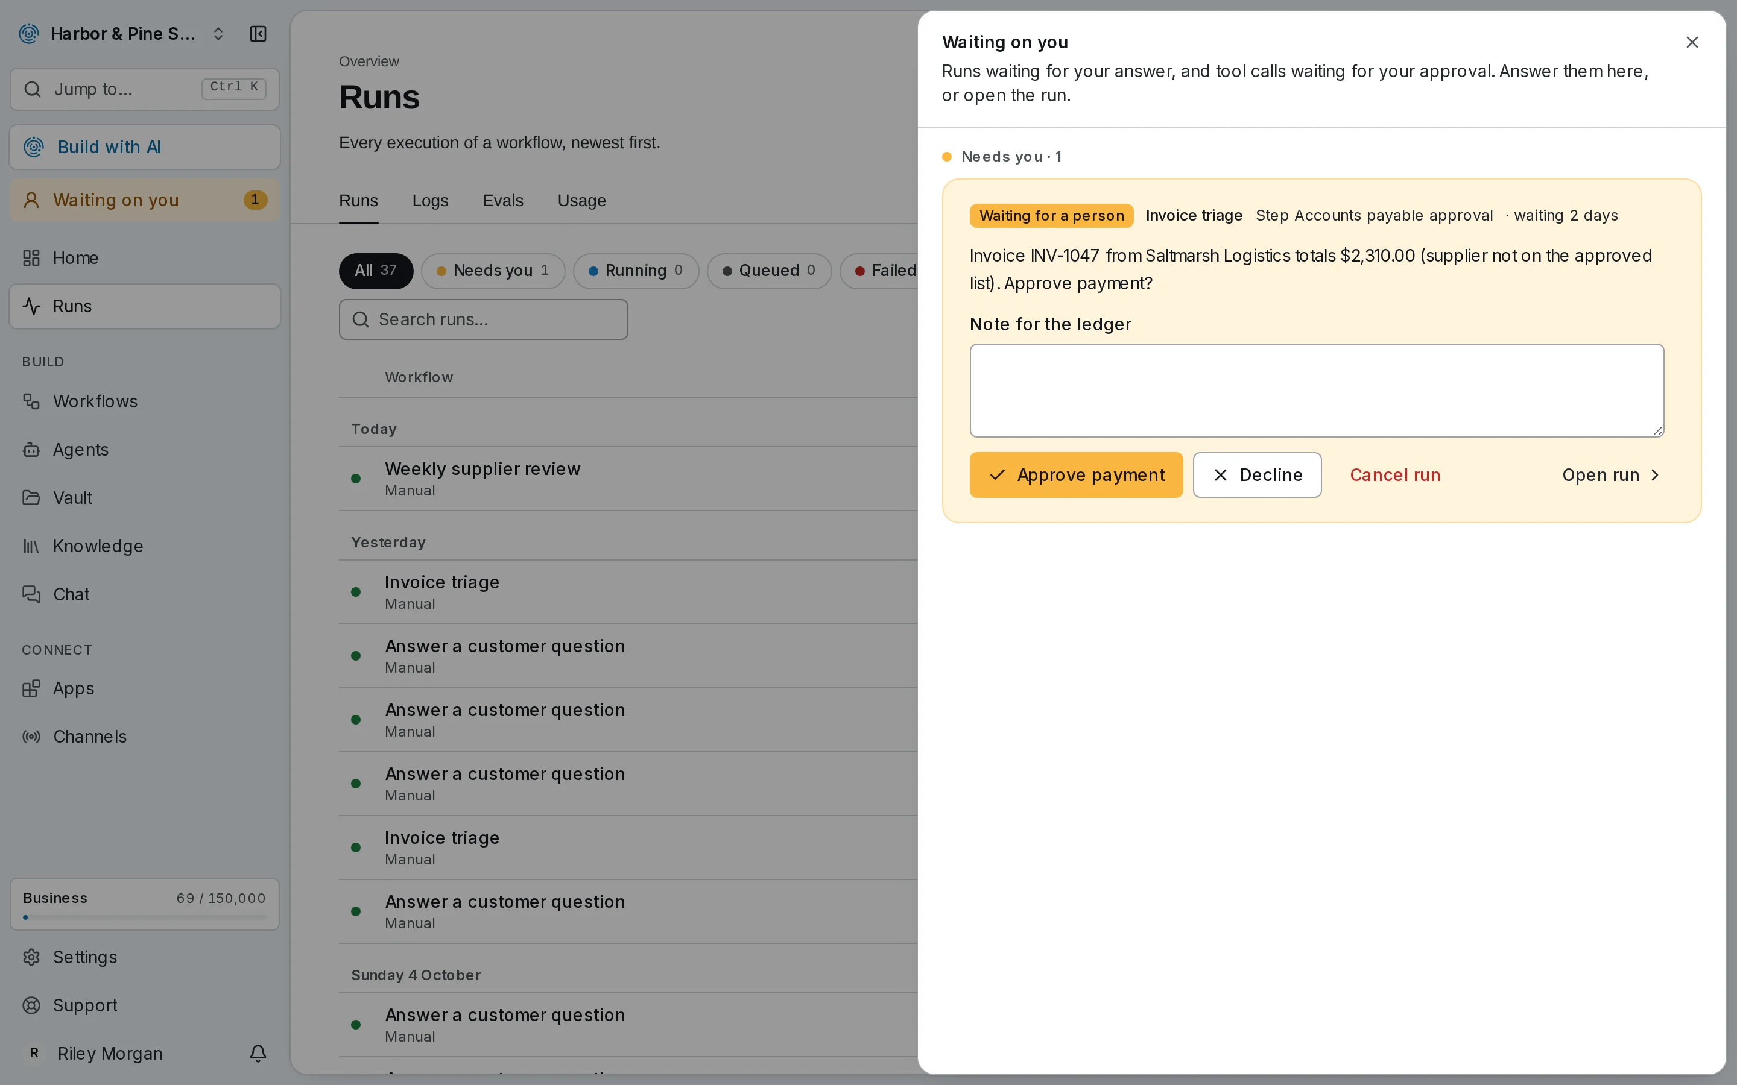
Task: Click the Invoice triage label in the card
Action: point(1194,216)
